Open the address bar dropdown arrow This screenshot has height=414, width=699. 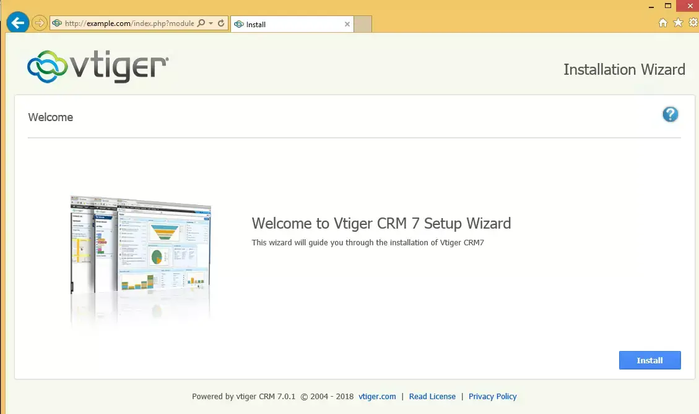tap(211, 23)
